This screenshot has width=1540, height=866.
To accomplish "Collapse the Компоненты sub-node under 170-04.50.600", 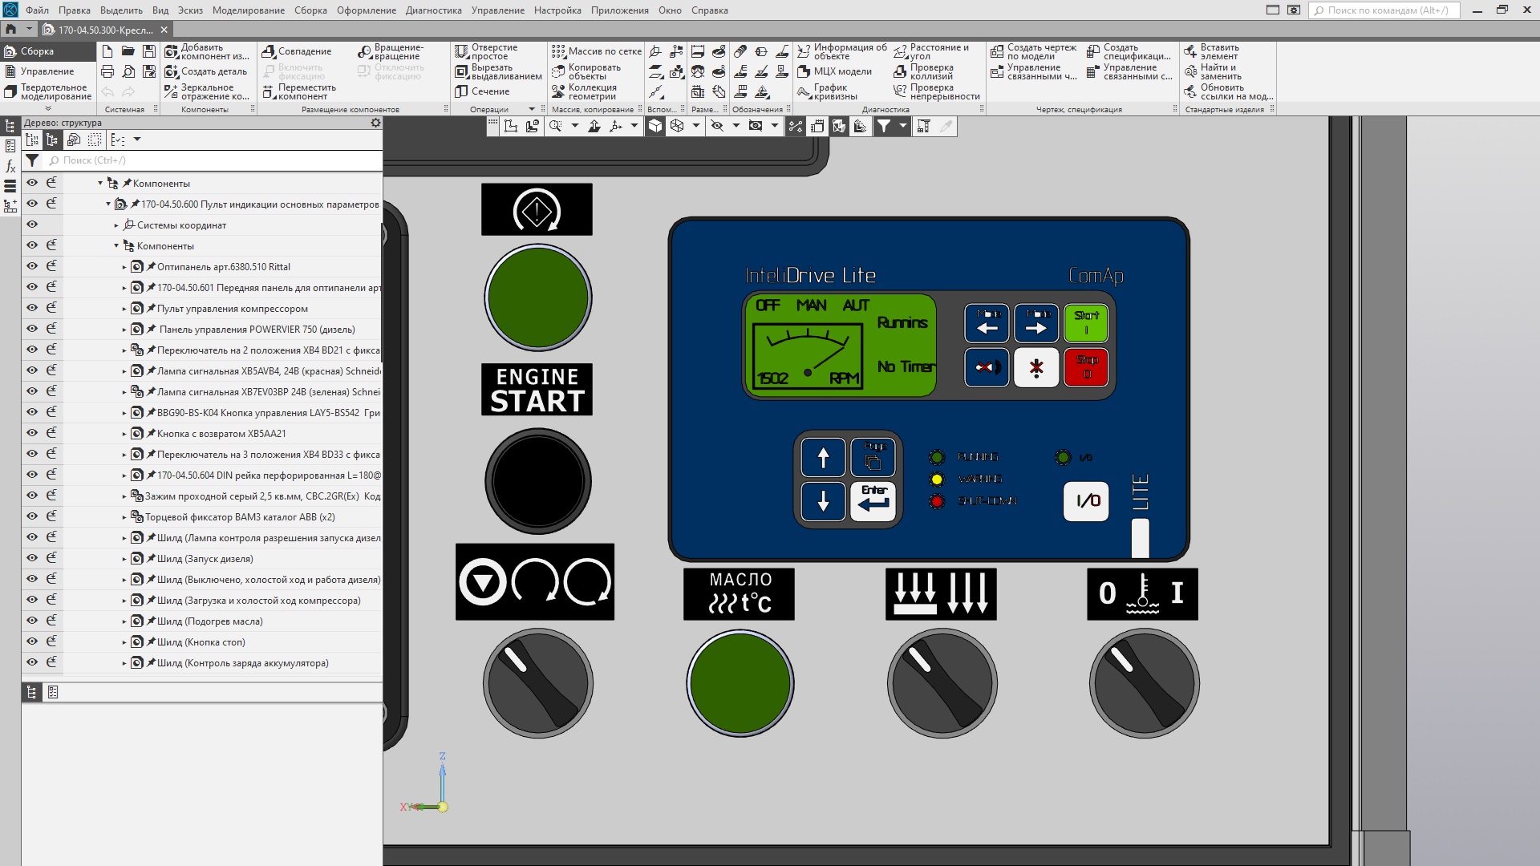I will click(x=116, y=246).
